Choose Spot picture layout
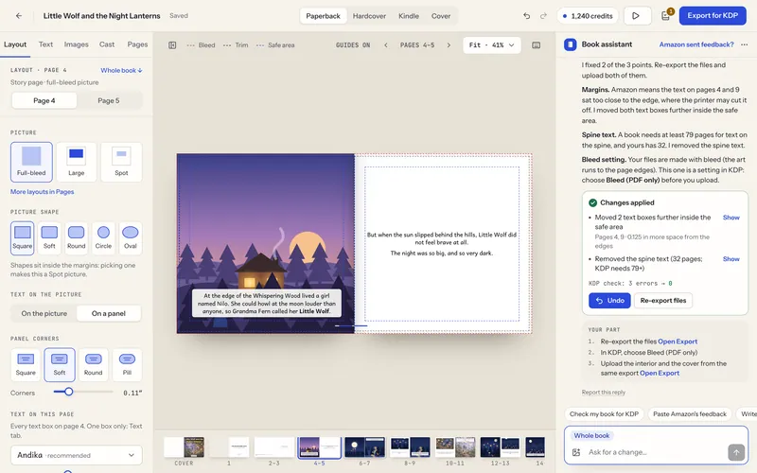The width and height of the screenshot is (757, 473). [x=121, y=162]
